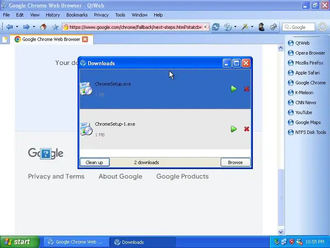Close the Google Chrome Web Browser tab
The width and height of the screenshot is (330, 248).
[85, 39]
